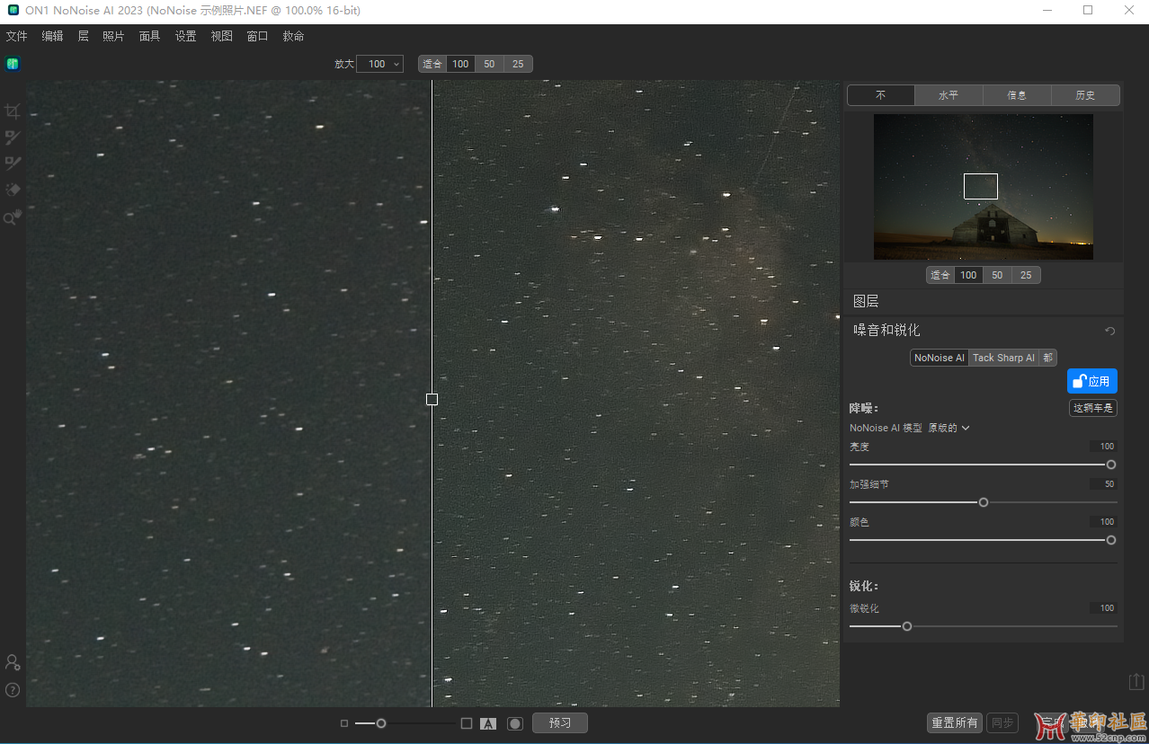The width and height of the screenshot is (1149, 744).
Task: Switch to Tack Sharp AI mode
Action: [1003, 358]
